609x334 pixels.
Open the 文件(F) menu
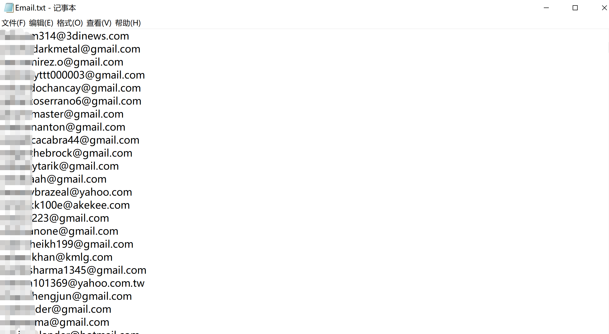pyautogui.click(x=13, y=23)
